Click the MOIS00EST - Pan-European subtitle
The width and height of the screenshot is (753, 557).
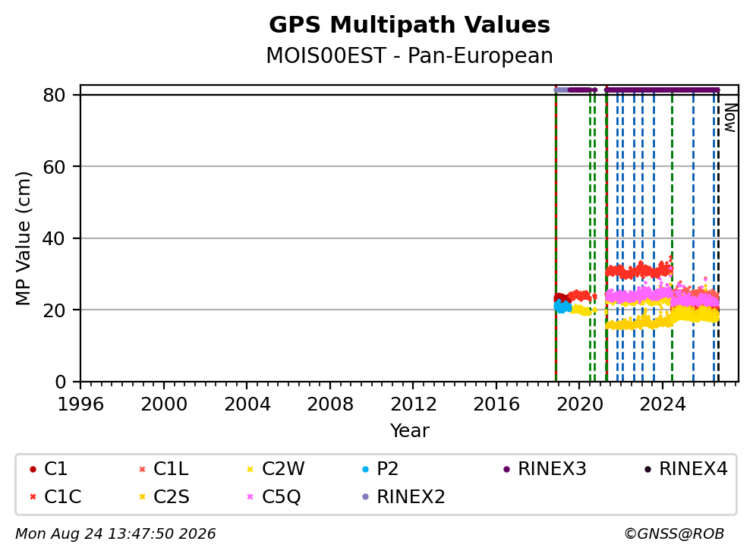pyautogui.click(x=409, y=55)
